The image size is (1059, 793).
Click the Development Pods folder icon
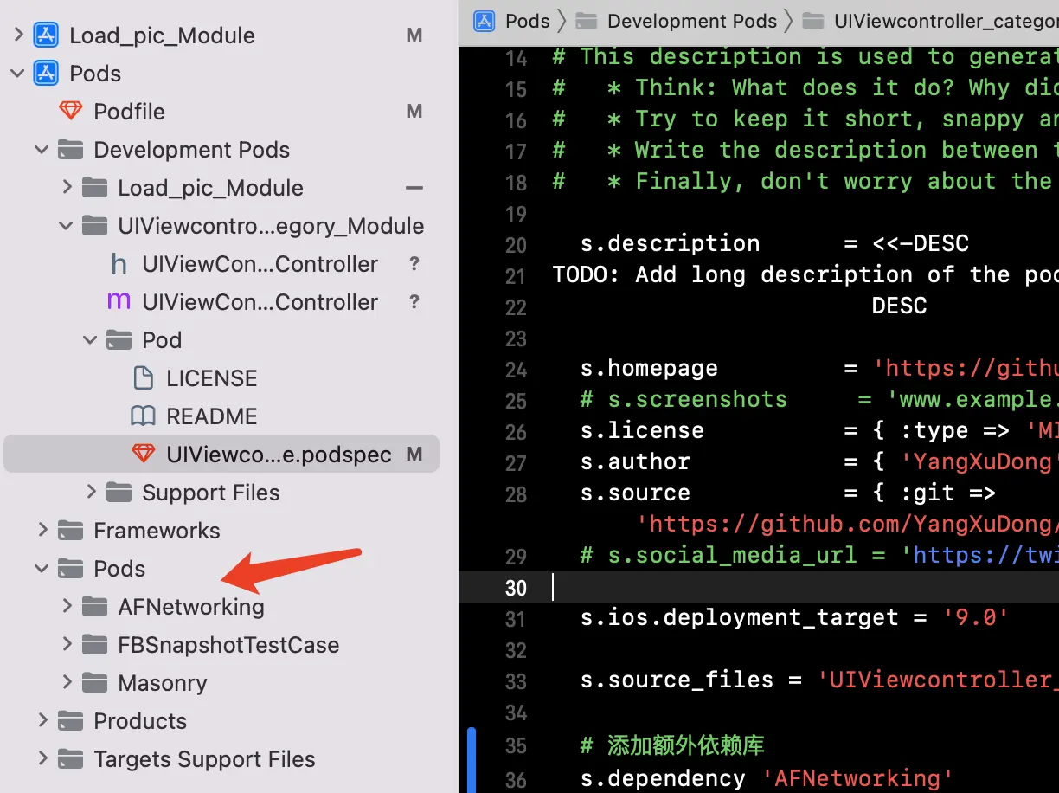click(x=70, y=150)
